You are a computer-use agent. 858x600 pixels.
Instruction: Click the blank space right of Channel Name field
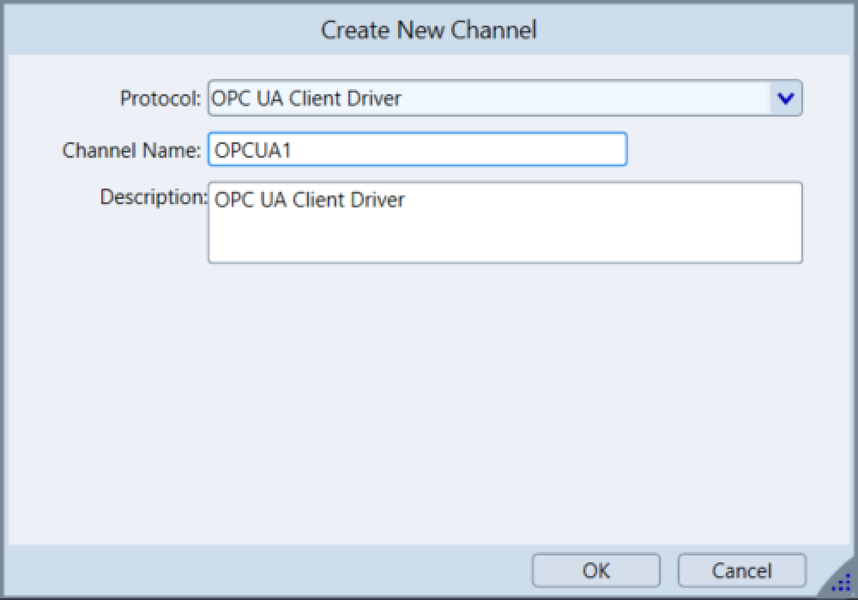pyautogui.click(x=721, y=150)
